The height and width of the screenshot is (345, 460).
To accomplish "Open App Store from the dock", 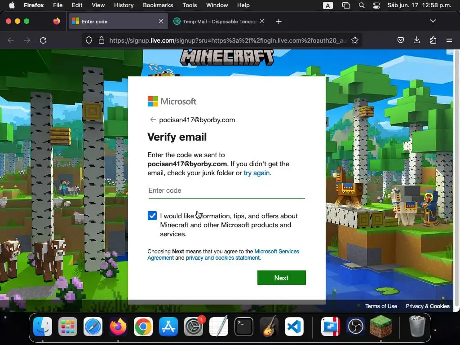I will pos(168,326).
